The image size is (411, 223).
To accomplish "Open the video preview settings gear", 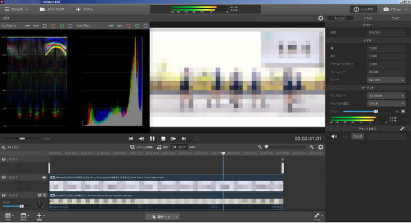I will pyautogui.click(x=321, y=18).
